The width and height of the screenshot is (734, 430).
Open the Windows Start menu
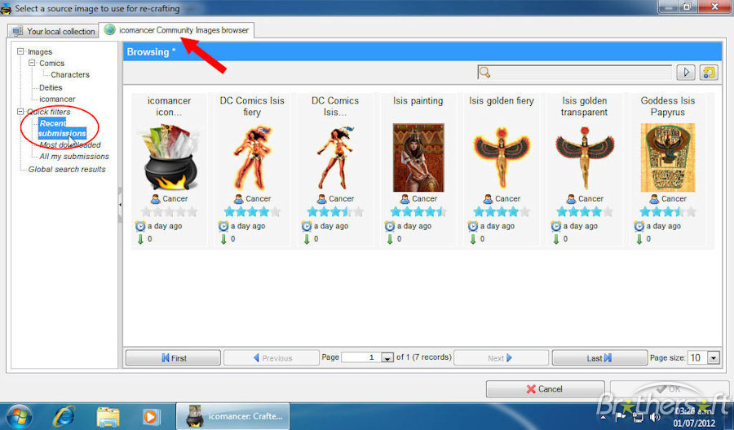[19, 416]
